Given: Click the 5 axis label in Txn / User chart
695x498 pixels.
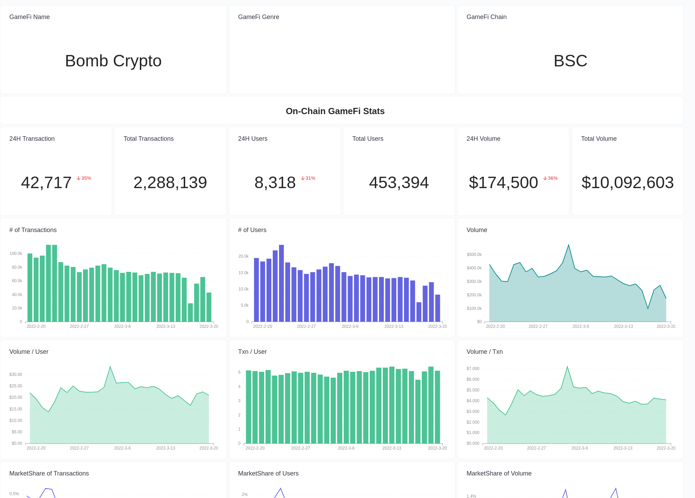Looking at the screenshot, I should 239,372.
